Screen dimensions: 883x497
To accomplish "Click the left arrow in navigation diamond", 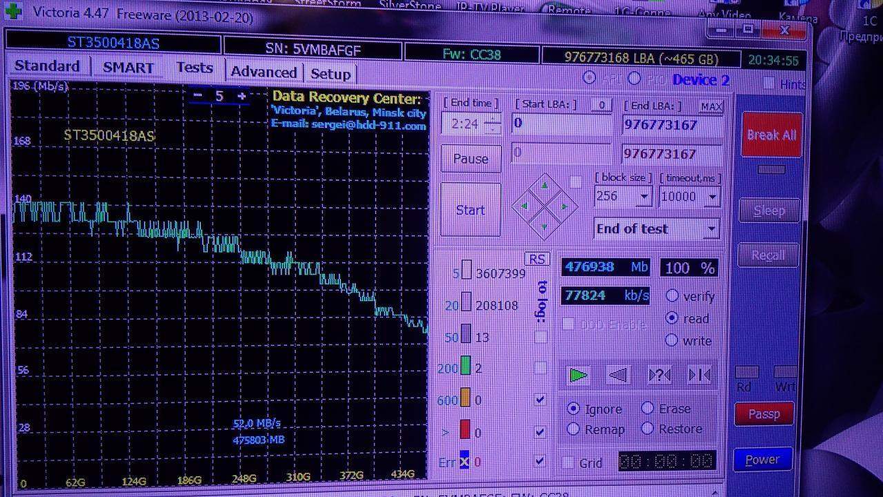I will (x=524, y=206).
